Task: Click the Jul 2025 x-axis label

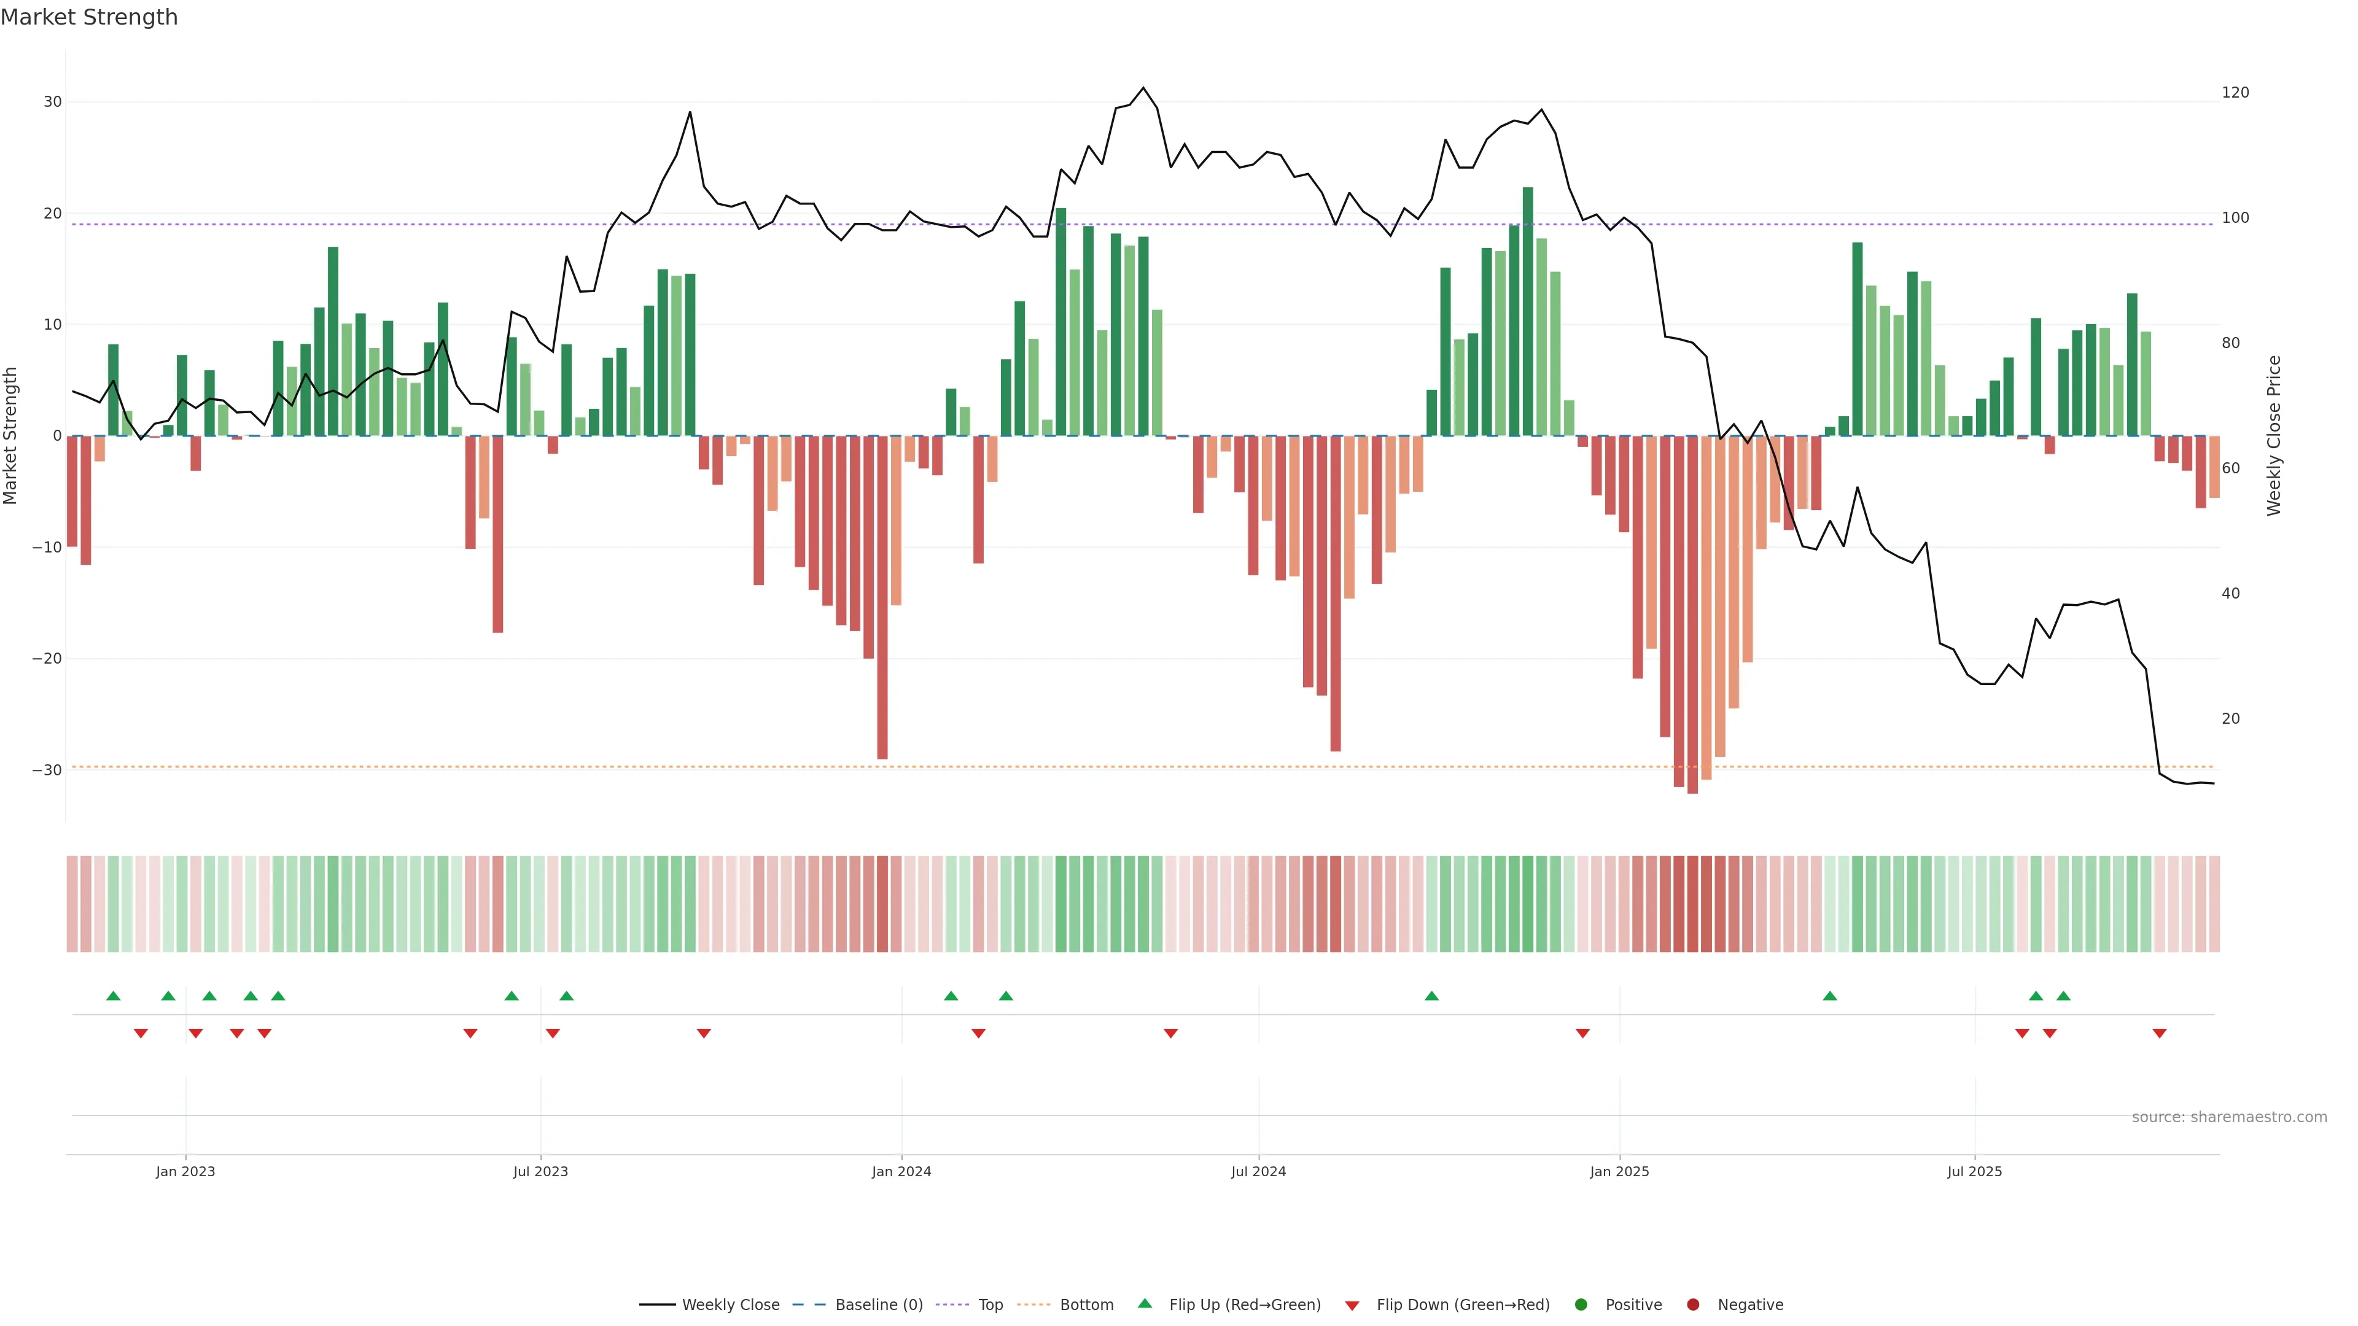Action: [1974, 1171]
